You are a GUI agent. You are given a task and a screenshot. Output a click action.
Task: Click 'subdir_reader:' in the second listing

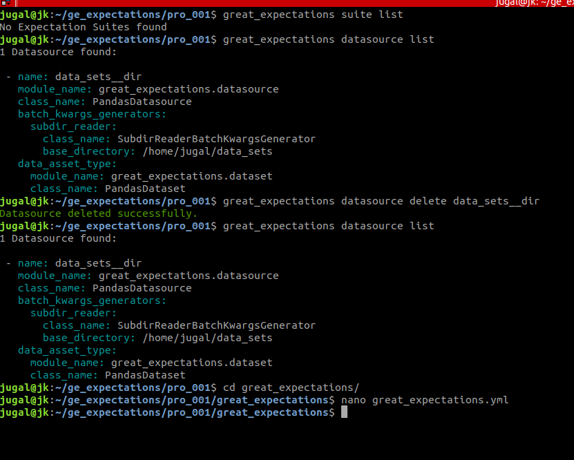click(x=74, y=314)
